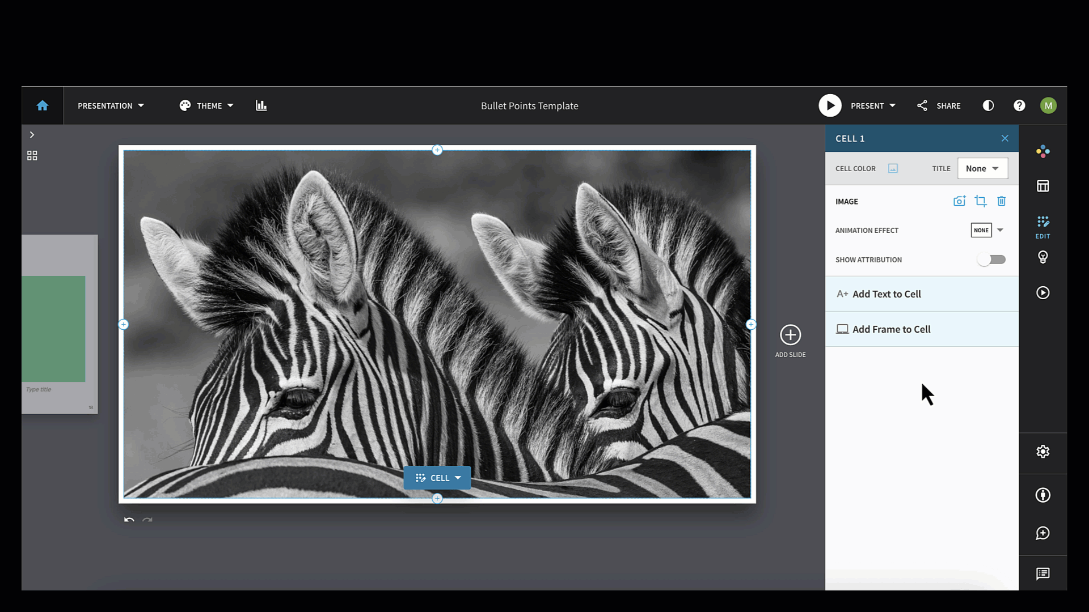Viewport: 1089px width, 612px height.
Task: Open the lightbulb ideas icon
Action: 1042,257
